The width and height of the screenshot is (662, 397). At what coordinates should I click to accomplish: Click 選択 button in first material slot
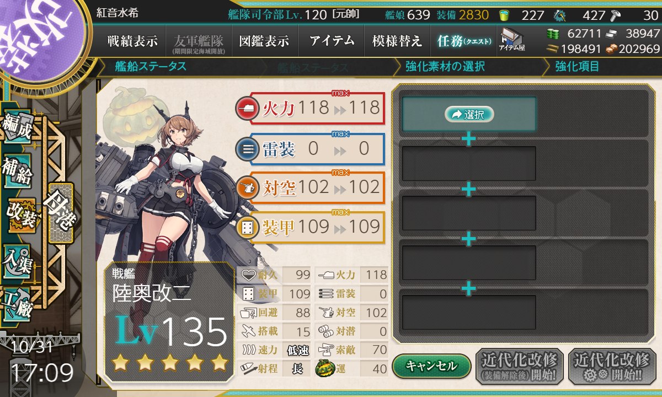[469, 114]
